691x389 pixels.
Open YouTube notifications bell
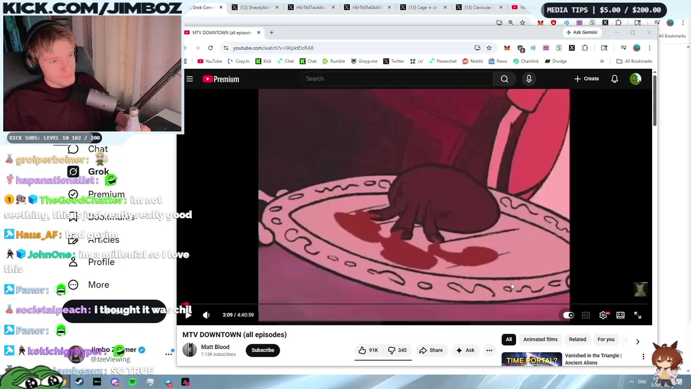[x=614, y=79]
